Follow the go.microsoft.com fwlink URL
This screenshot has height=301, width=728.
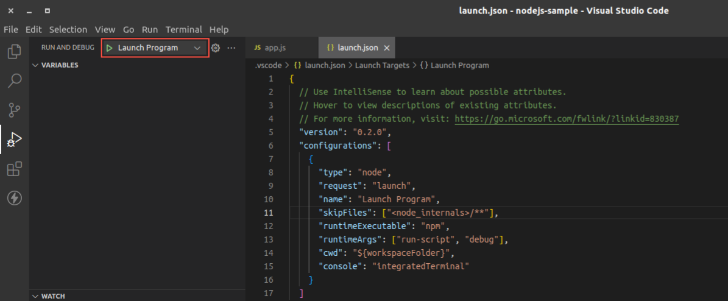(x=567, y=119)
